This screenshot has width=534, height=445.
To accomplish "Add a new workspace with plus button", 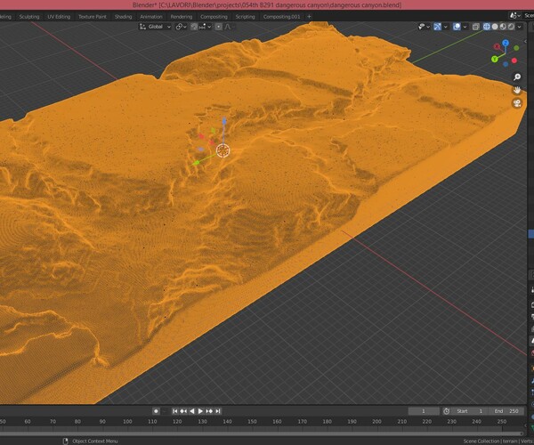I will point(309,16).
